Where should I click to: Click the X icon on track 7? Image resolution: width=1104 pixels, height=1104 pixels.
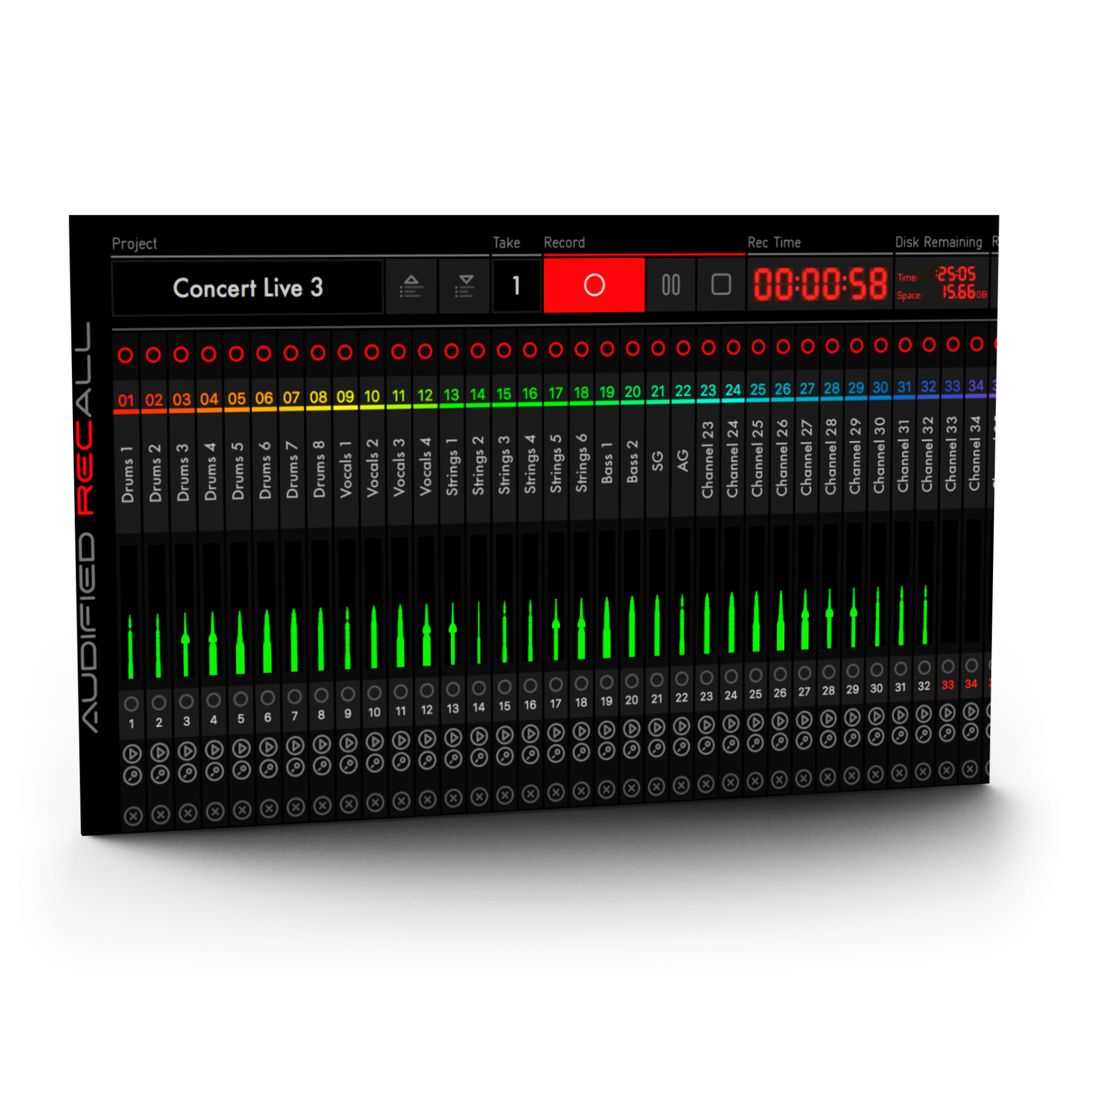296,807
